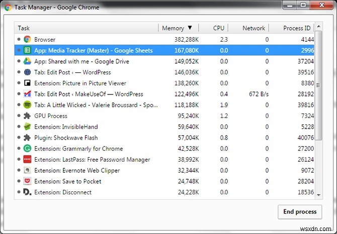Viewport: 337px width, 234px height.
Task: Select Tab: Edit Post ‹ — WordPress
Action: pos(164,72)
